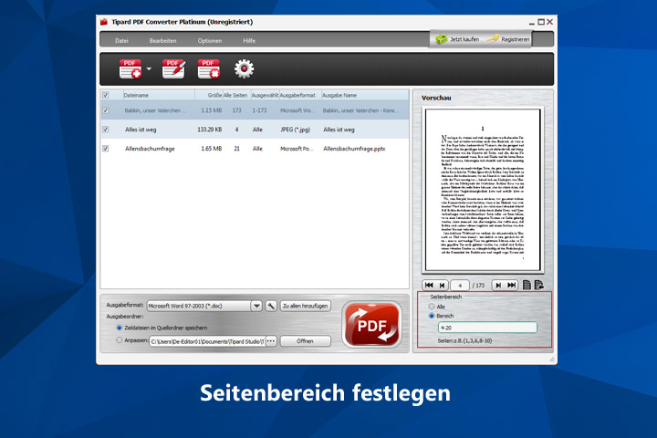Click the page range field showing 4-20
The height and width of the screenshot is (438, 657).
click(x=487, y=328)
